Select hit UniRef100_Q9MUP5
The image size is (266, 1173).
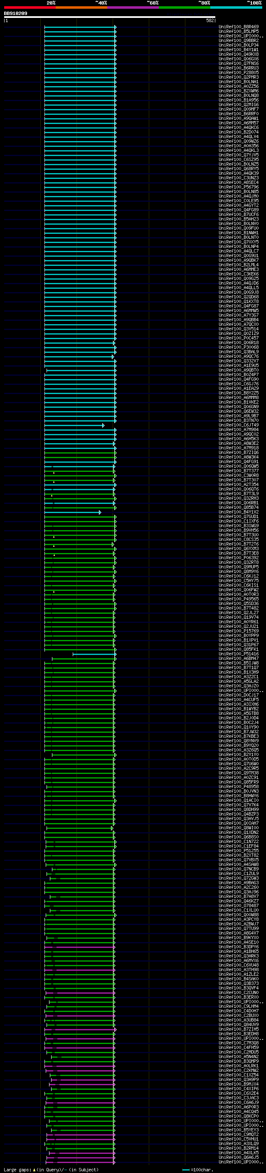239,567
